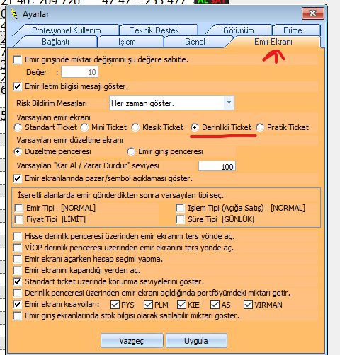The height and width of the screenshot is (355, 340).
Task: Apply settings with Uygula button
Action: [x=196, y=341]
